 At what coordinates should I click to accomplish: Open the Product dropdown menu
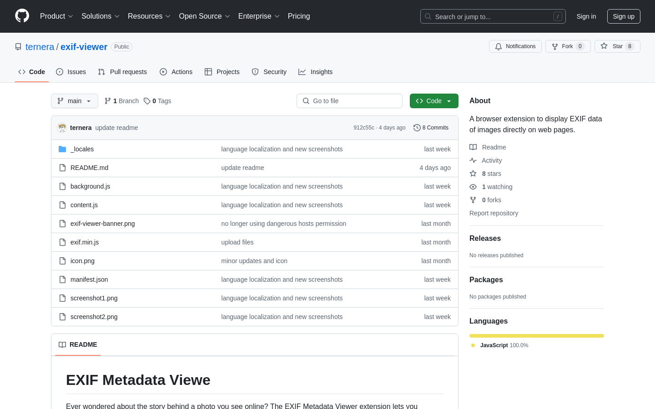[x=56, y=16]
